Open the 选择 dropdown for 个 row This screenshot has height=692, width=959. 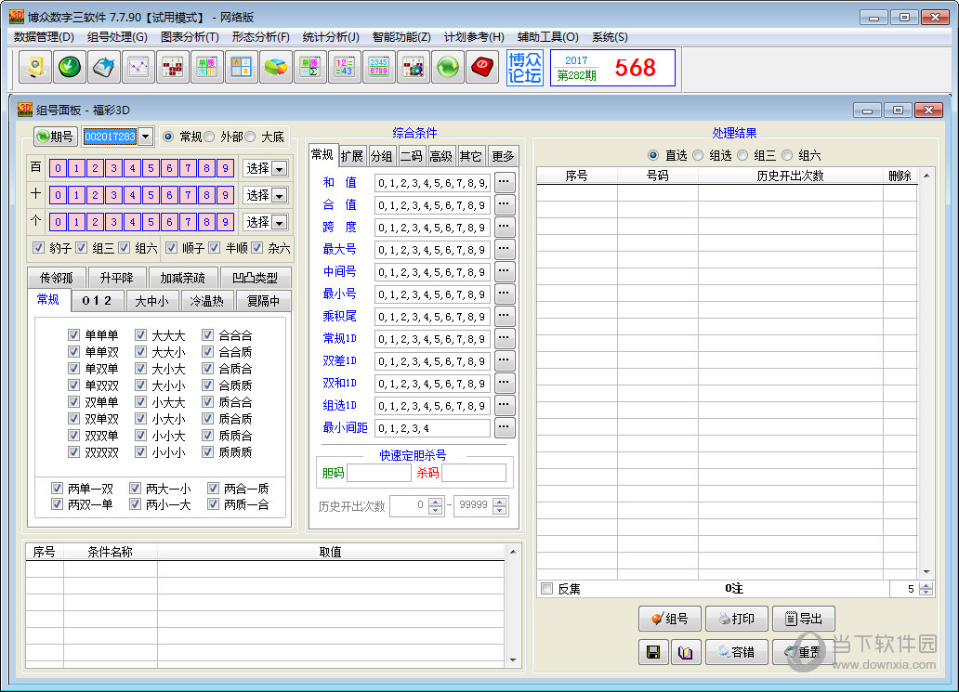pyautogui.click(x=280, y=223)
